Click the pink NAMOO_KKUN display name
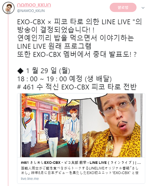This screenshot has width=148, height=186. (34, 5)
